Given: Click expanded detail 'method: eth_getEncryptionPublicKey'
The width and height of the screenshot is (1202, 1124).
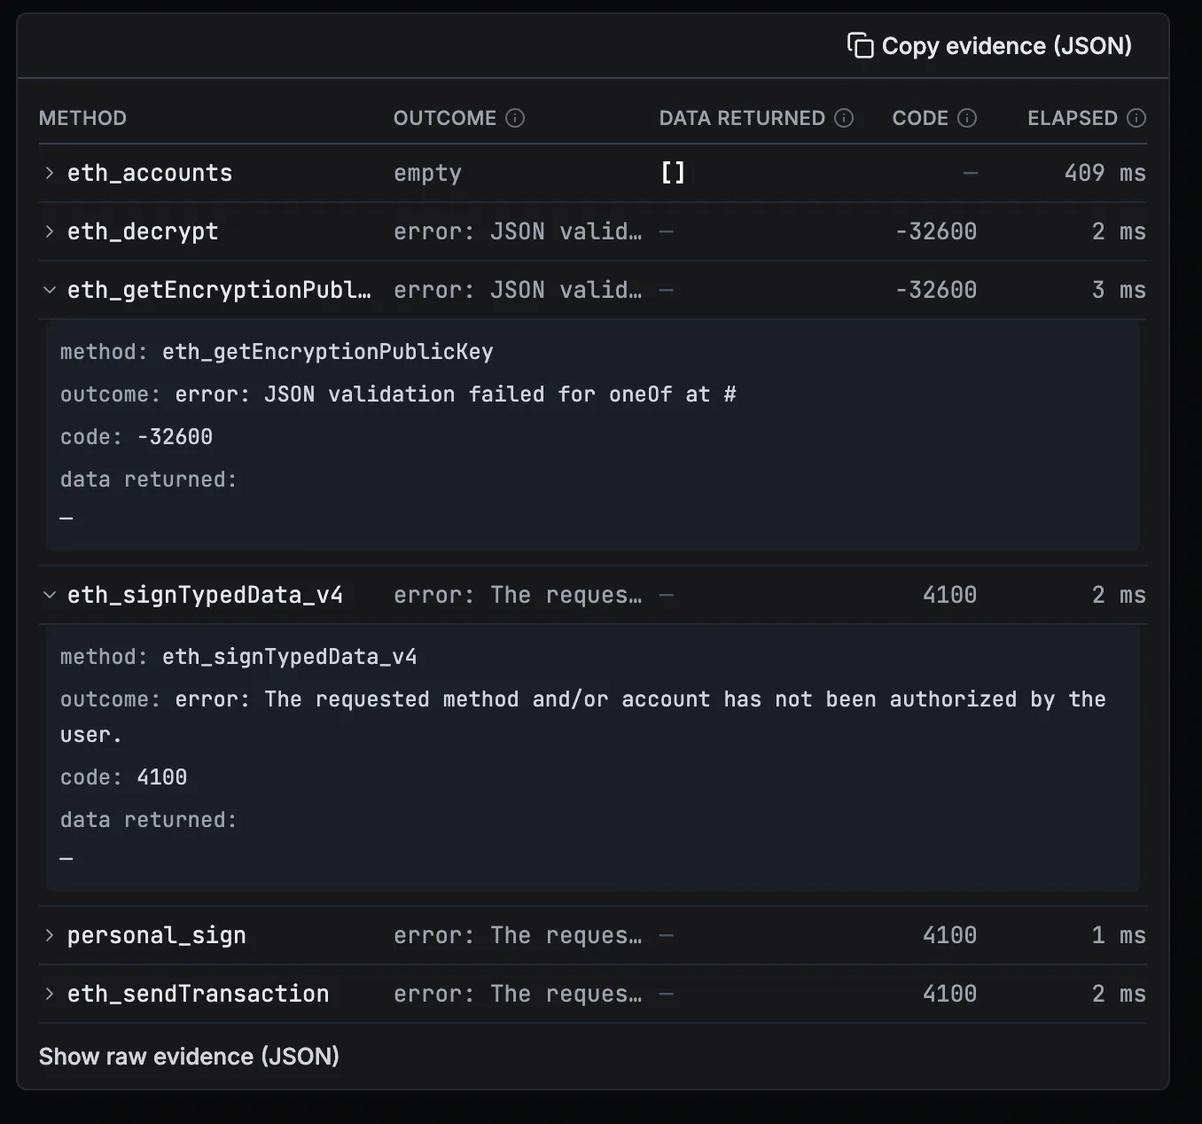Looking at the screenshot, I should (277, 352).
